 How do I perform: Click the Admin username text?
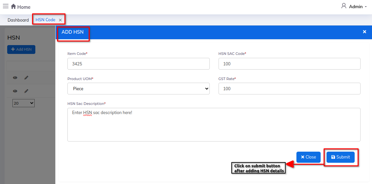pos(356,7)
